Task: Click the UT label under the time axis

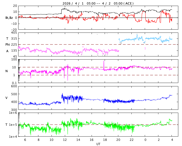Action: coord(98,144)
